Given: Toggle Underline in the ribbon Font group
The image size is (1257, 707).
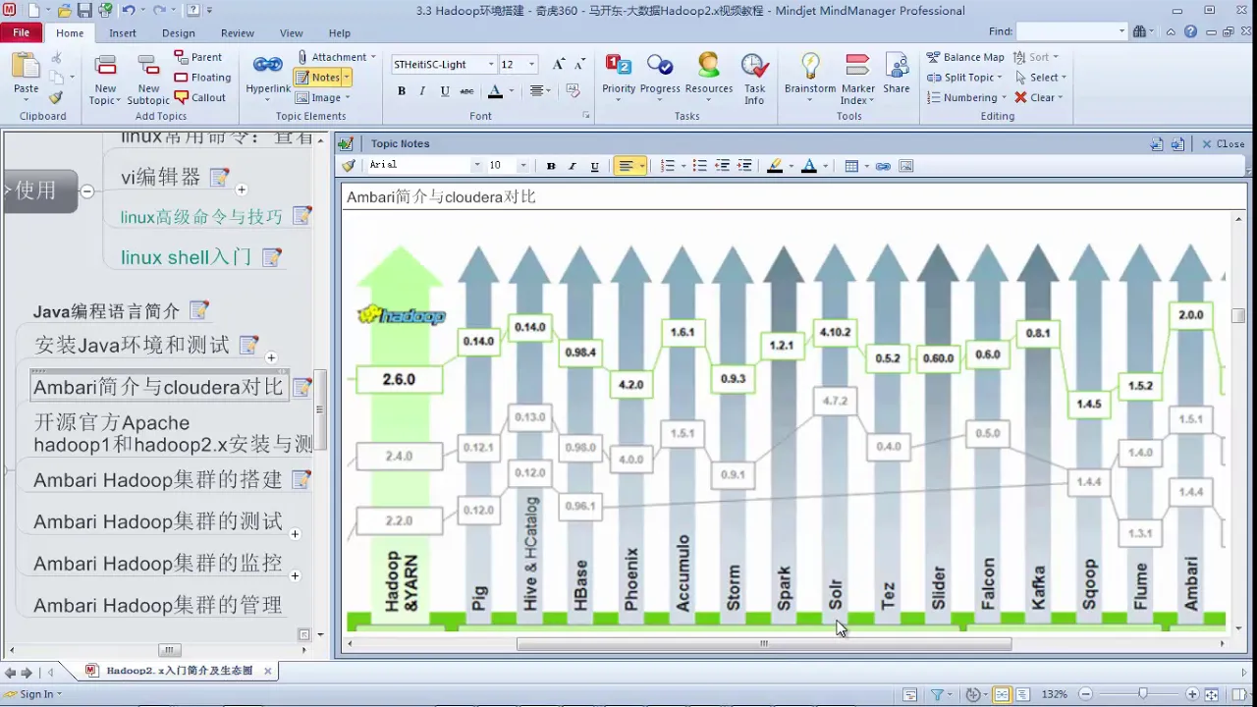Looking at the screenshot, I should click(x=445, y=90).
